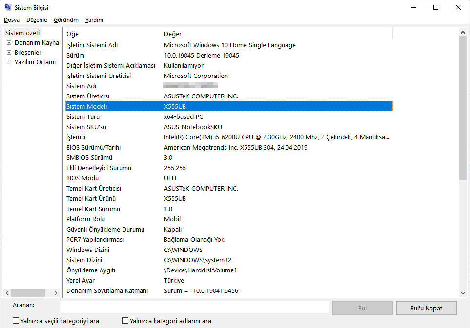Click the vertical scrollbar down arrow
Image resolution: width=470 pixels, height=328 pixels.
(x=463, y=293)
